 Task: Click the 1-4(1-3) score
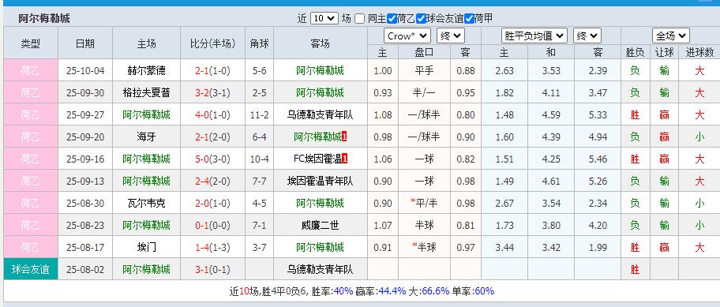212,247
